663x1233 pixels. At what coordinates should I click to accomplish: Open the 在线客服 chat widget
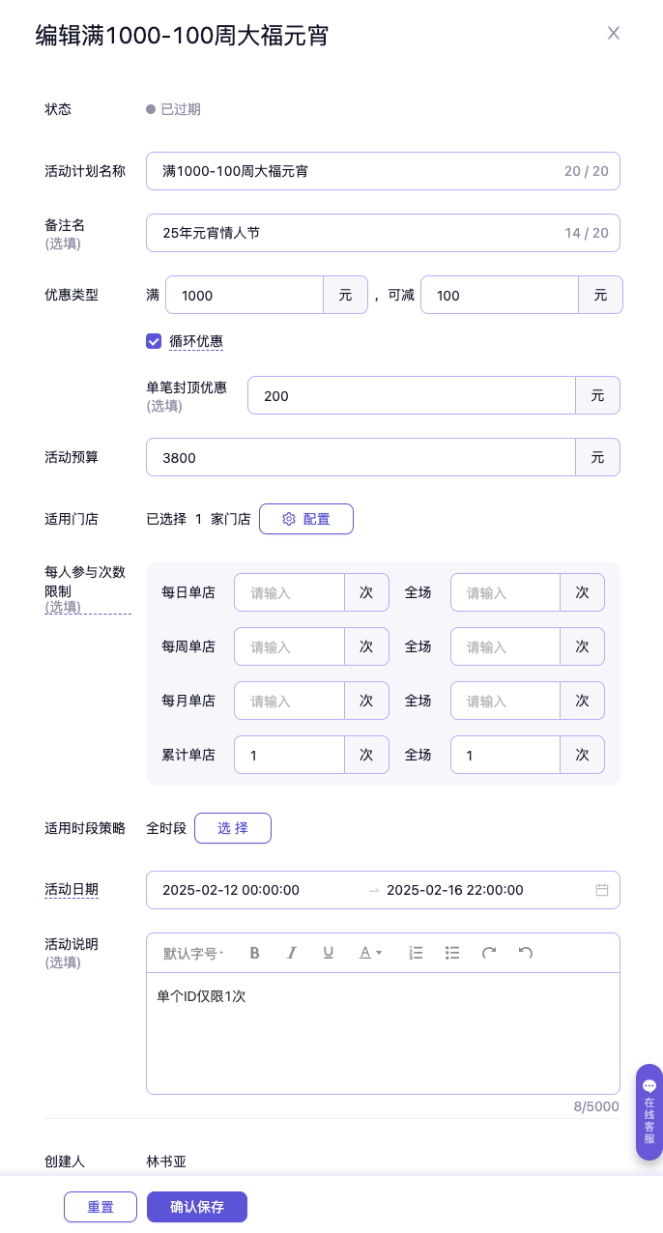pos(649,1111)
